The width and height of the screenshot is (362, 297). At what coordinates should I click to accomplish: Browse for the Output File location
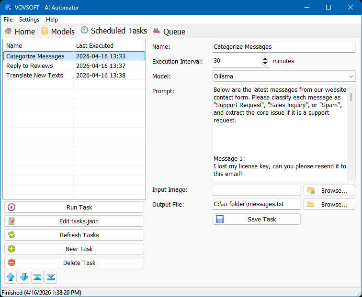(x=329, y=204)
